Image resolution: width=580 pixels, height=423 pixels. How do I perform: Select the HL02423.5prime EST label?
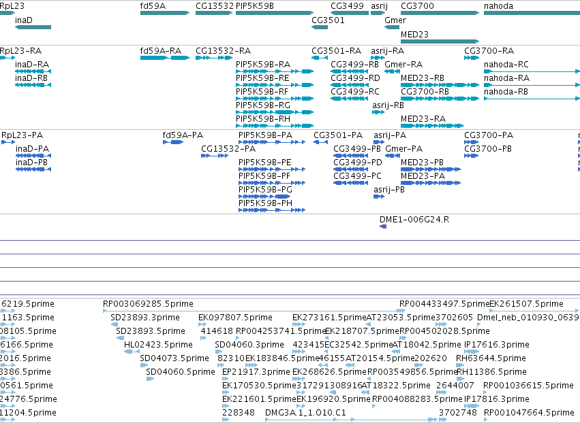point(158,345)
